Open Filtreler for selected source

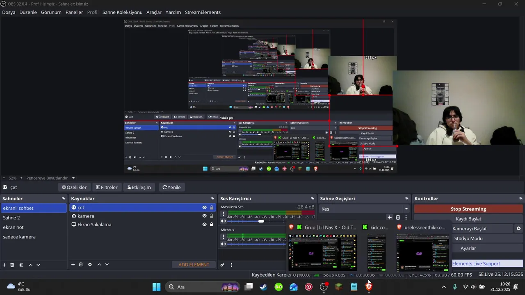pos(107,187)
